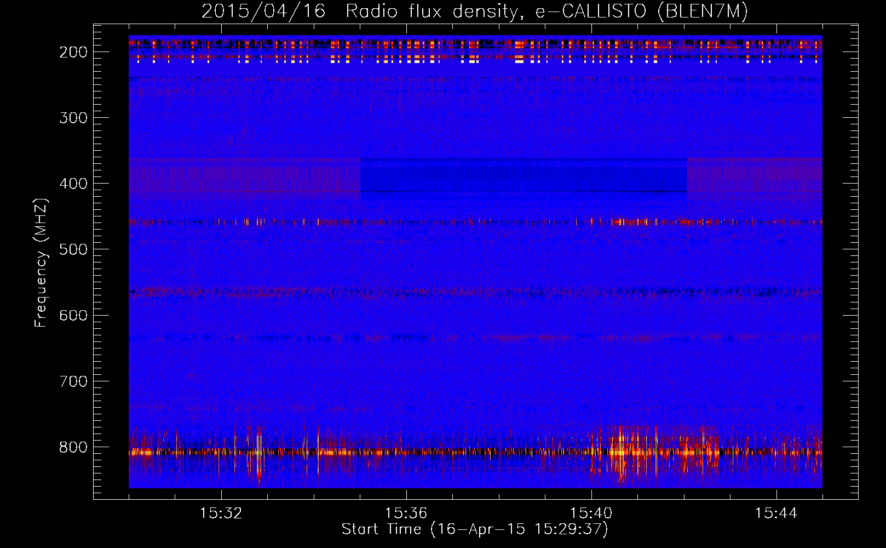Click the 'Frequency (MHZ)' axis label

tap(41, 263)
